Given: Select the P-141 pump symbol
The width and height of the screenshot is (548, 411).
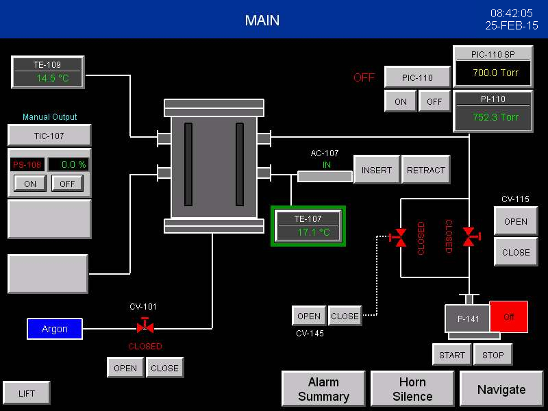Looking at the screenshot, I should point(469,319).
